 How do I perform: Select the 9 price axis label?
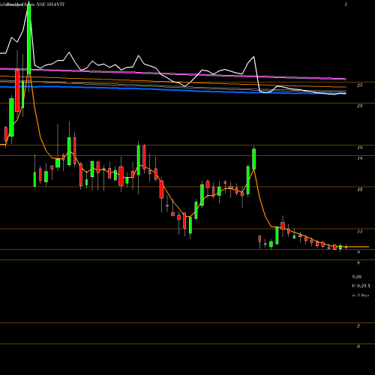click(358, 253)
